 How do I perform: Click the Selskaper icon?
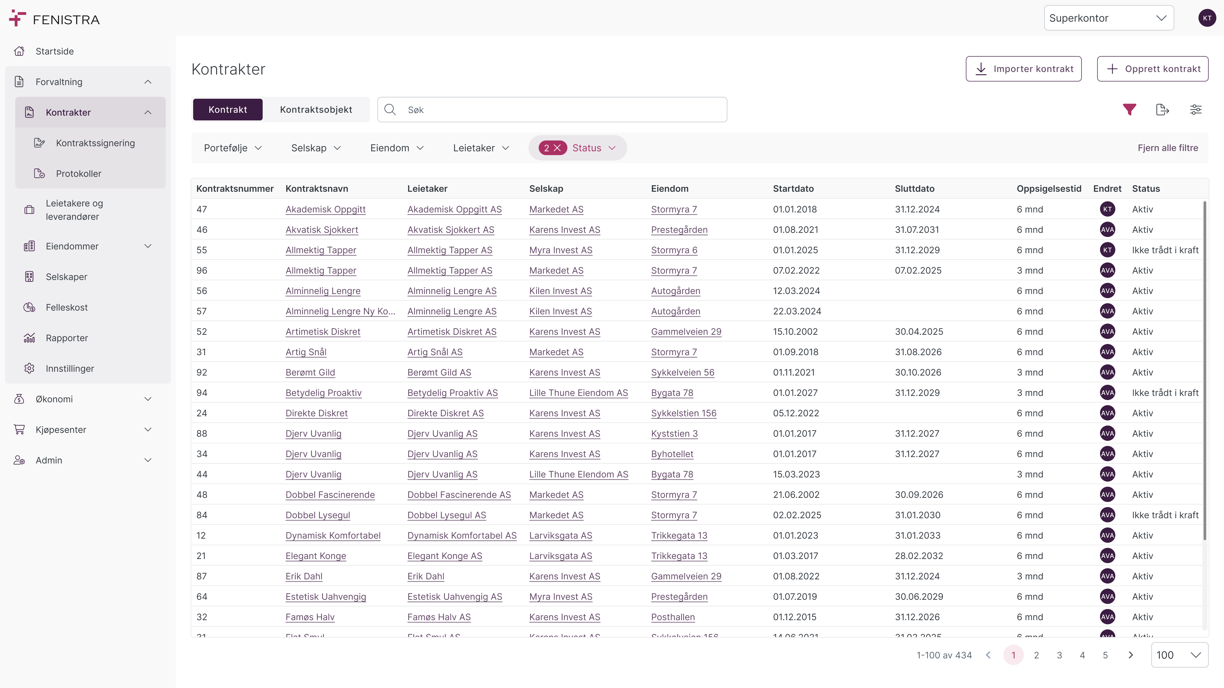point(29,277)
